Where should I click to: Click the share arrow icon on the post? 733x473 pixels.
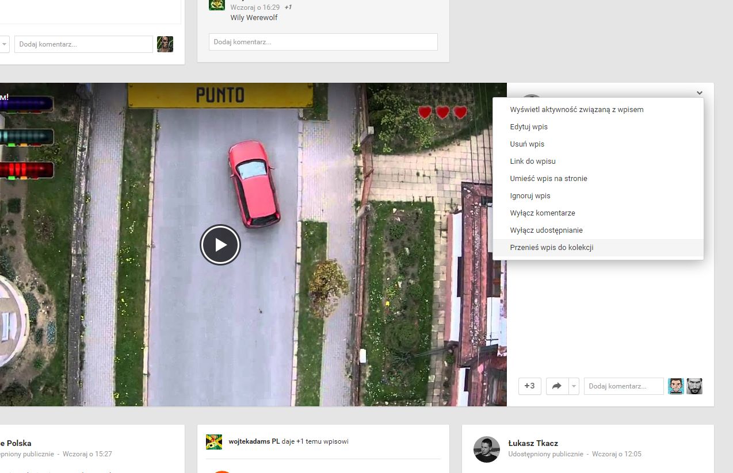[556, 386]
